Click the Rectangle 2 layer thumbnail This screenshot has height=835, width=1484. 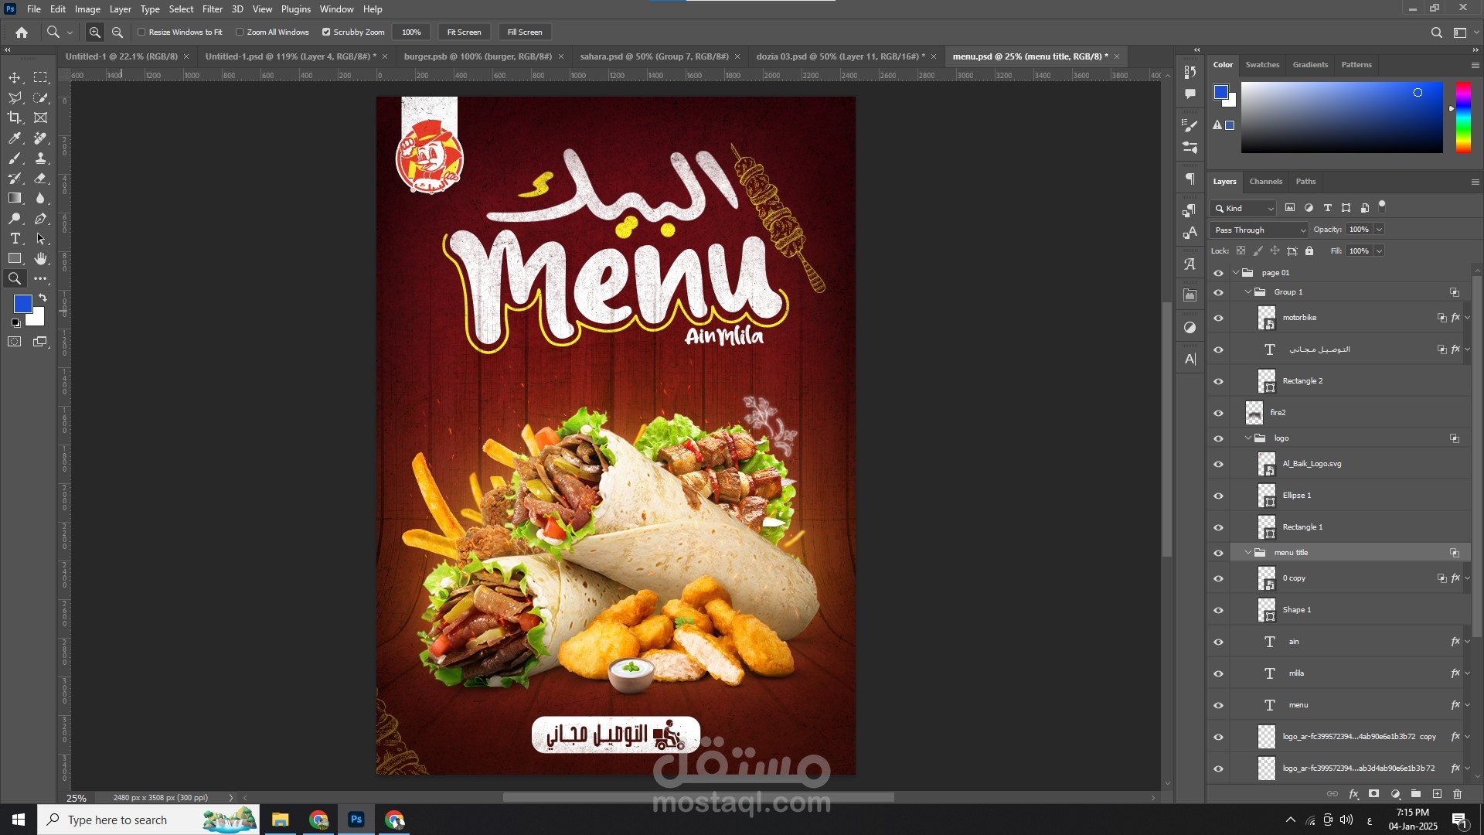1266,381
